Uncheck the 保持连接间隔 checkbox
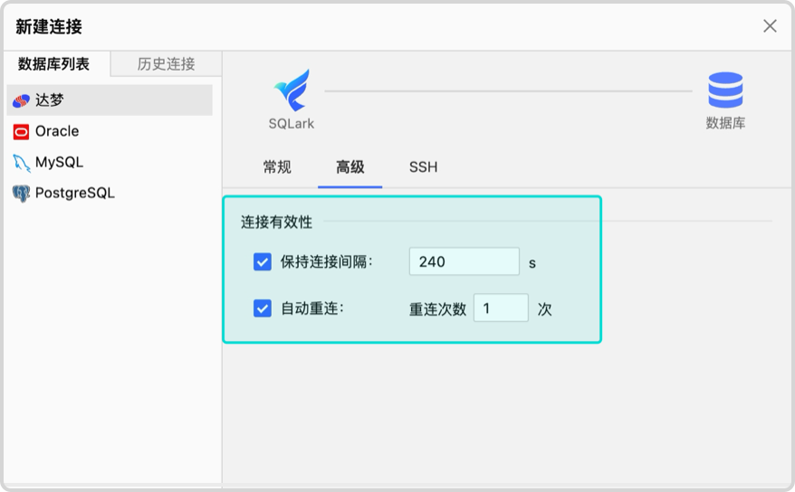Screen dimensions: 795x492 [262, 261]
